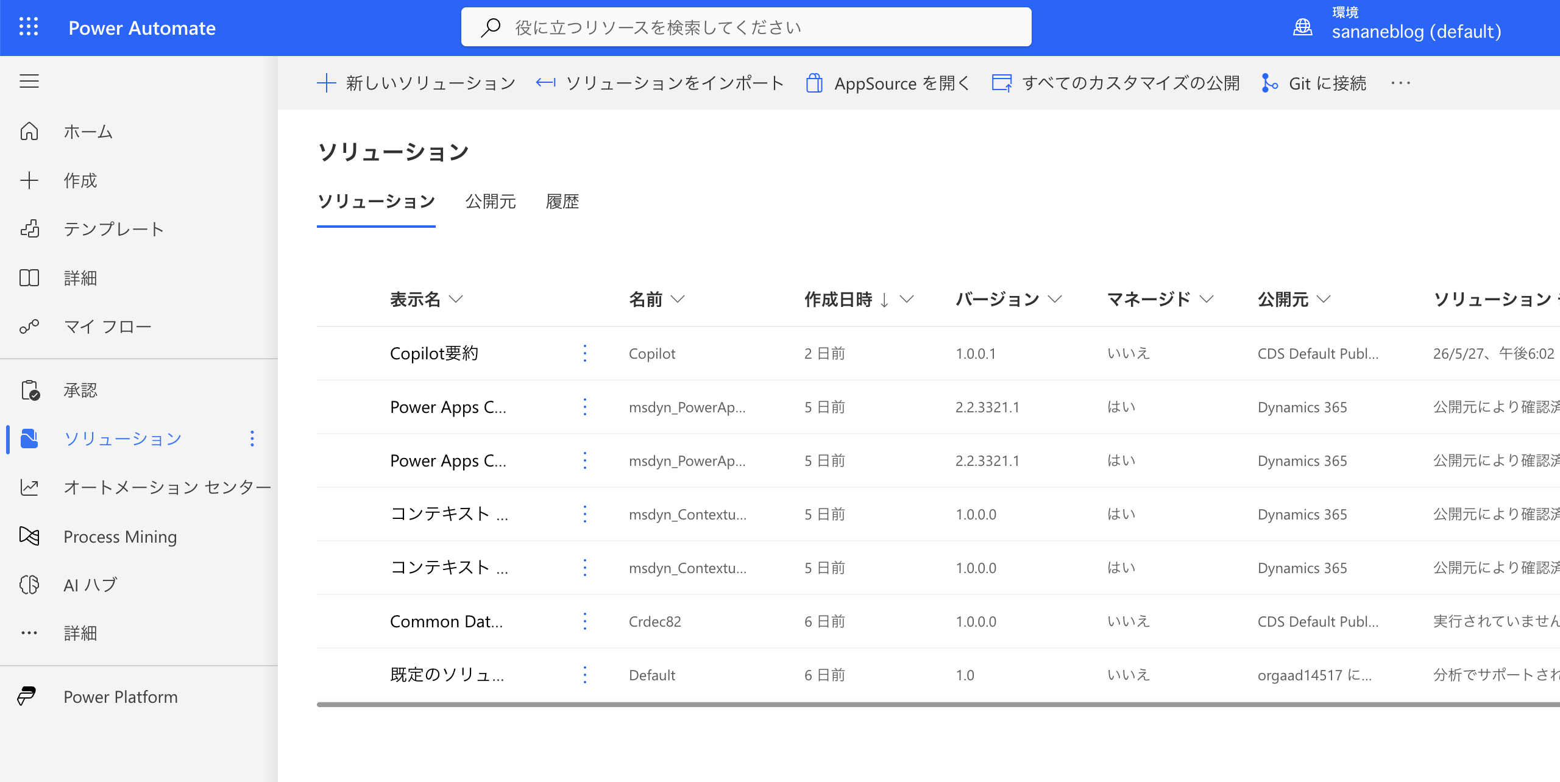This screenshot has height=782, width=1560.
Task: Open the Copilot要約 solution link
Action: pyautogui.click(x=434, y=353)
